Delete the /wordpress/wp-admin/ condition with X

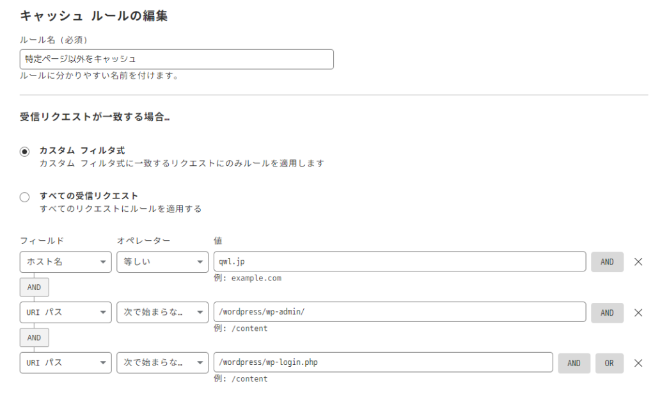coord(638,312)
